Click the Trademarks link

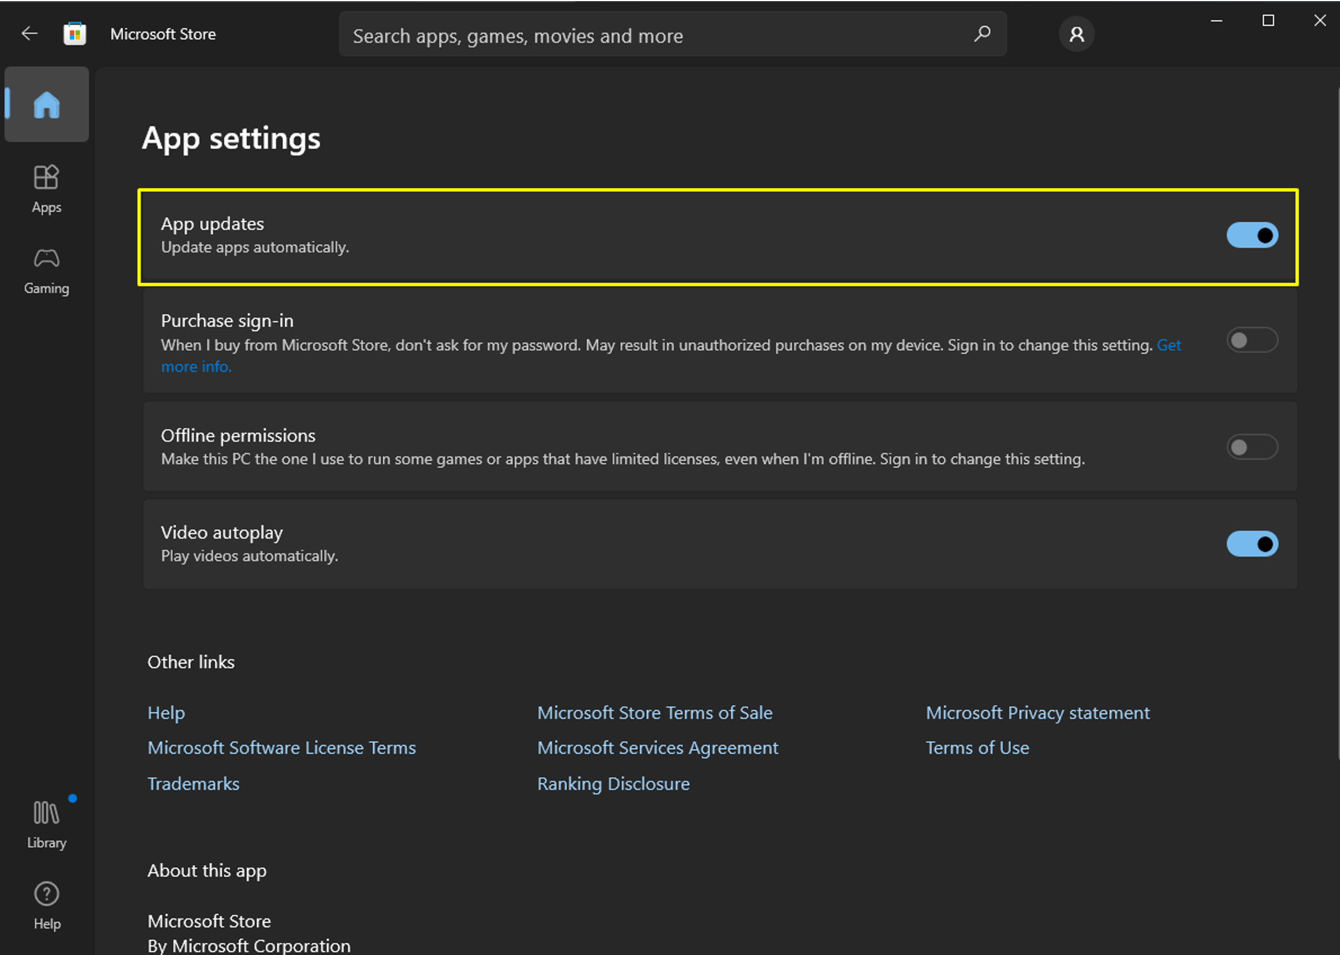[192, 782]
